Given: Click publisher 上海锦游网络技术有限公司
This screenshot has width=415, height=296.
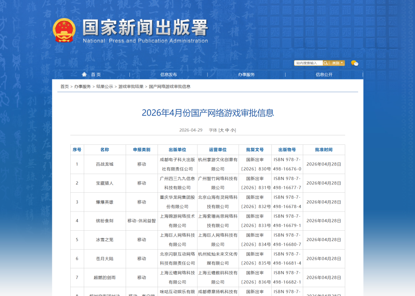Looking at the screenshot, I should [x=177, y=221].
